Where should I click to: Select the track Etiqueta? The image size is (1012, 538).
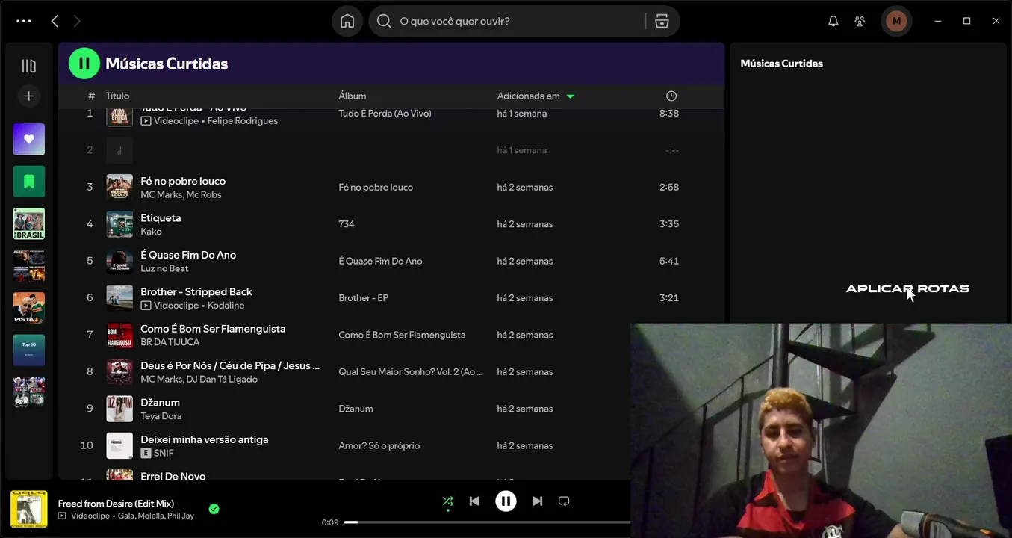(x=161, y=217)
